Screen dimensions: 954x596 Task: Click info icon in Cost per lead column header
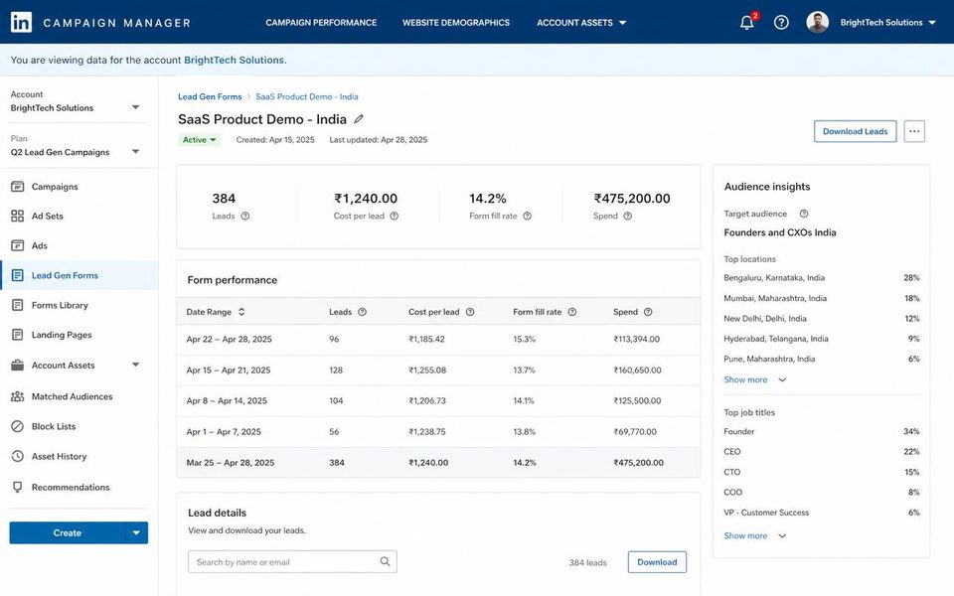coord(470,312)
